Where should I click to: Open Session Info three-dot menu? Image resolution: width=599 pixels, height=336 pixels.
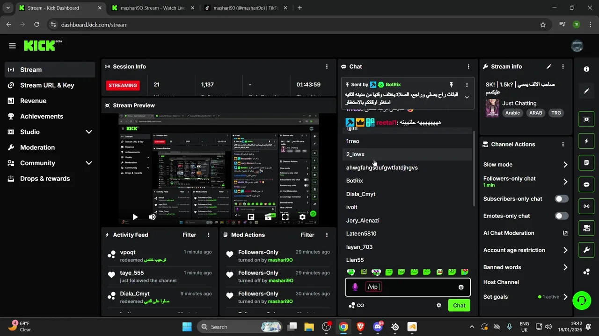327,67
